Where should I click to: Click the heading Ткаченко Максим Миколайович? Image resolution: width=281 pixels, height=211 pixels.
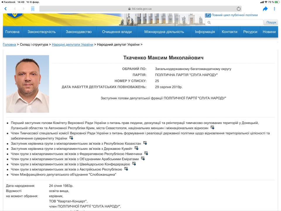(163, 58)
